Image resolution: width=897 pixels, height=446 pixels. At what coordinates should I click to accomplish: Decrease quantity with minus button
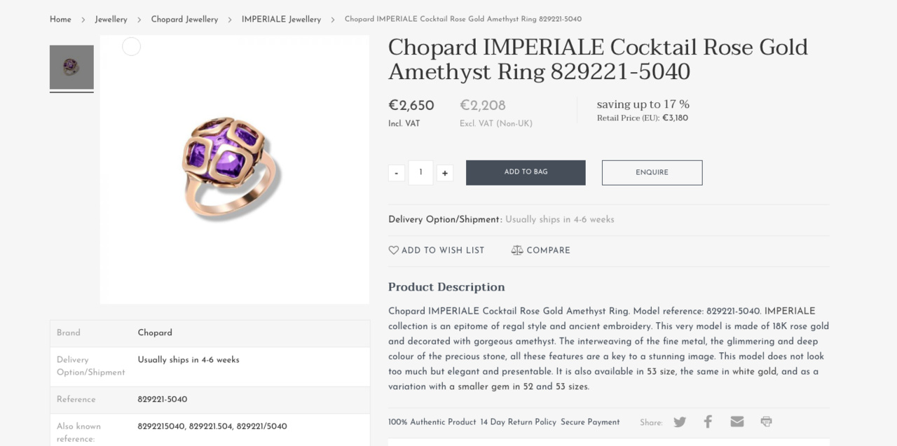point(397,173)
